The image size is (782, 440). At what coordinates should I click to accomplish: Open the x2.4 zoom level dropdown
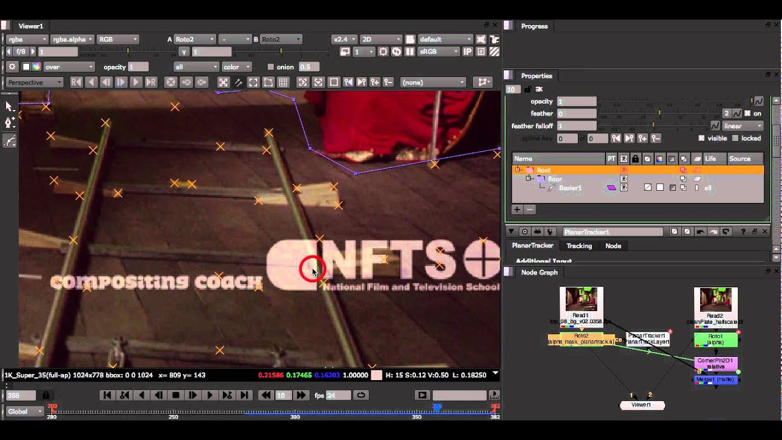pyautogui.click(x=344, y=39)
